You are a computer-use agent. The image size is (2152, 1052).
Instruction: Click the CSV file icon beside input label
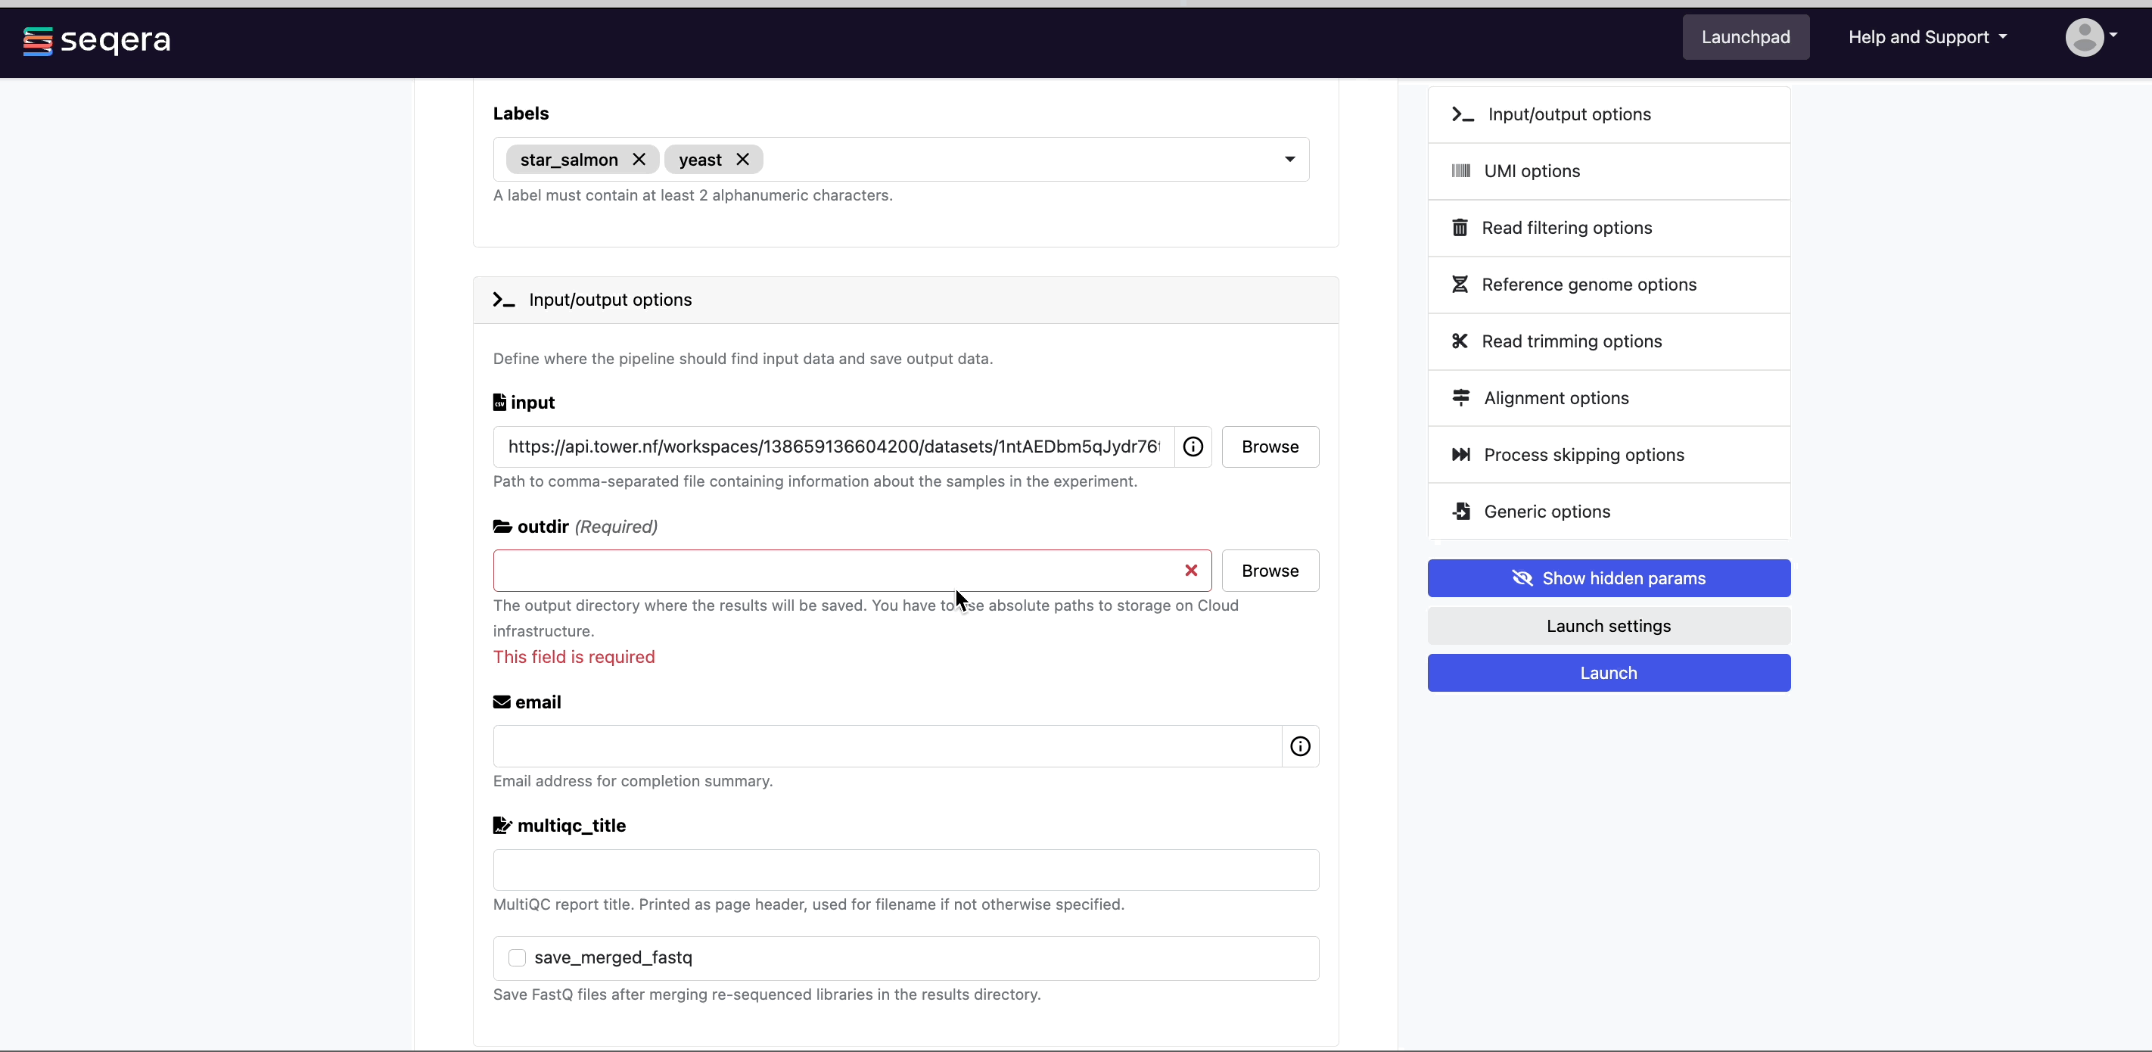pos(499,403)
